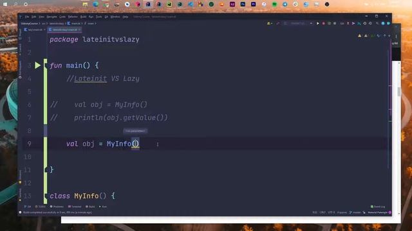
Task: Click the Build hammer icon in toolbar
Action: tap(278, 24)
